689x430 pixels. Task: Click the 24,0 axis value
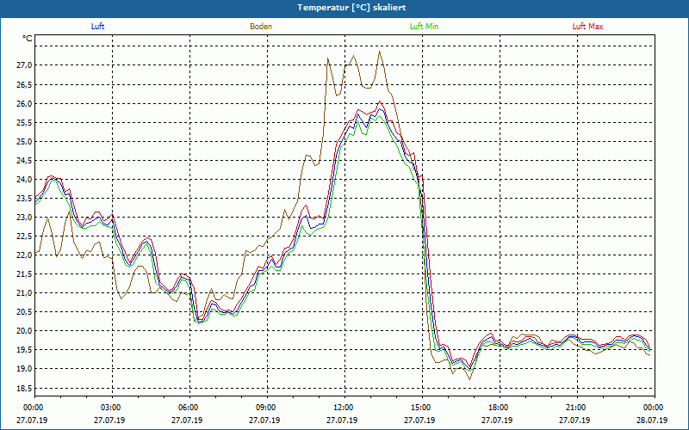24,179
